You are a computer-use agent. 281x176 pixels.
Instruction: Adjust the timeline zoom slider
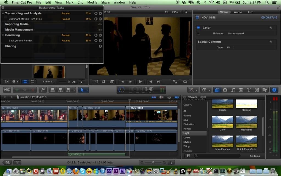click(153, 163)
